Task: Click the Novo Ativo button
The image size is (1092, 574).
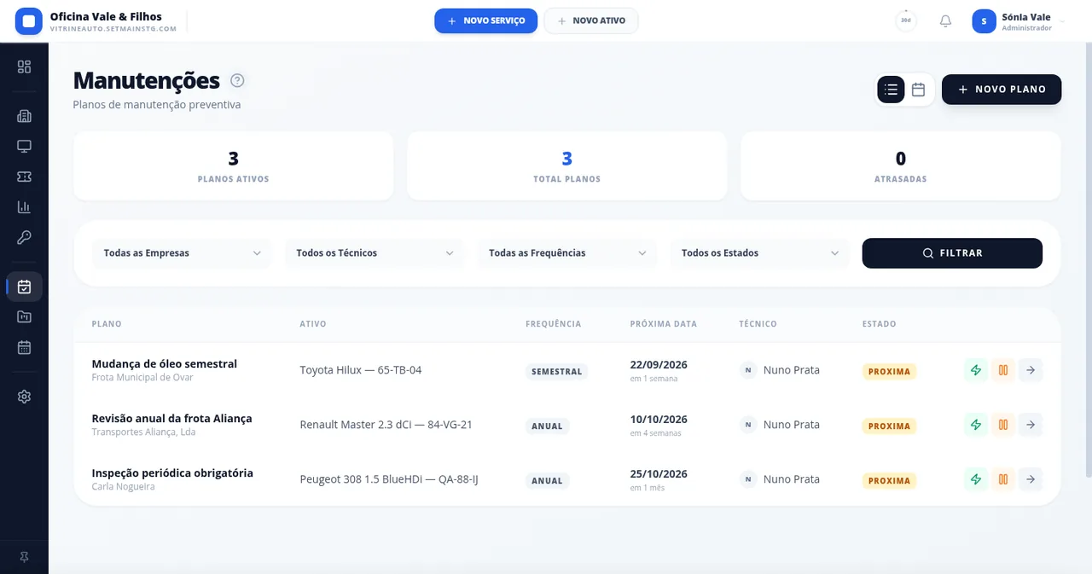Action: coord(591,21)
